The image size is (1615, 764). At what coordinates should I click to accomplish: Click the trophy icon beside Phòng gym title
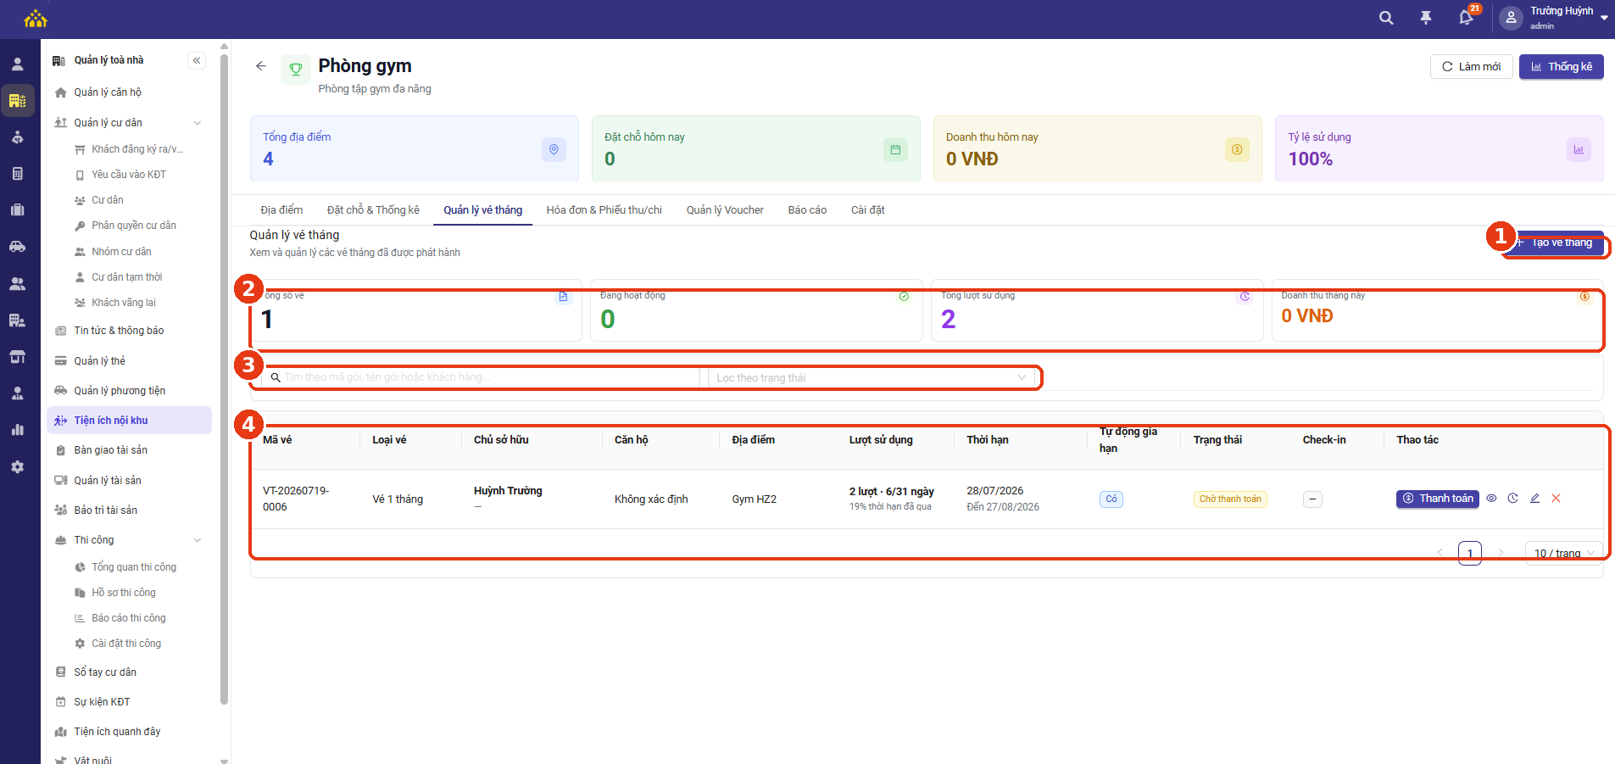296,70
